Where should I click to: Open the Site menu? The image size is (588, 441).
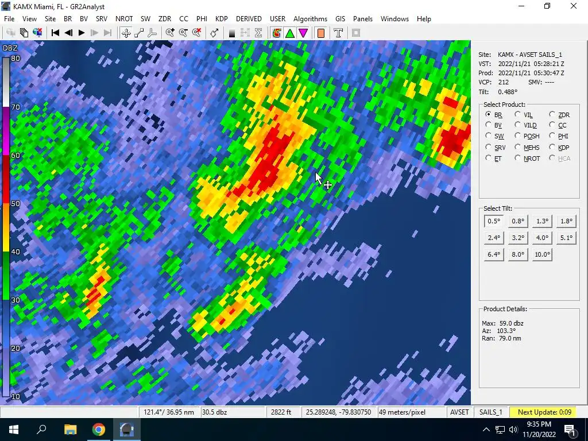point(50,19)
